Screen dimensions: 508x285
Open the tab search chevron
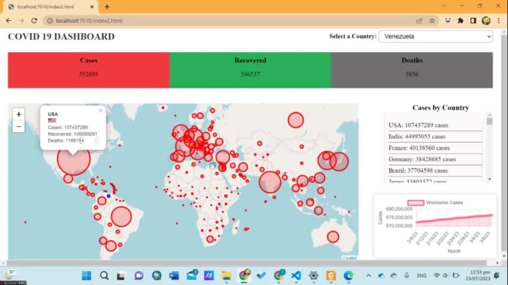pyautogui.click(x=443, y=6)
